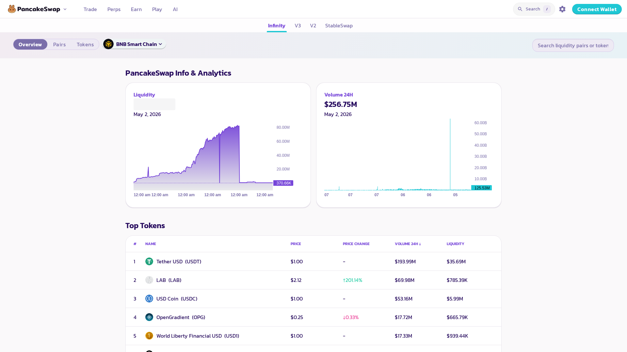Switch to the V2 tab
The image size is (627, 352).
click(313, 25)
